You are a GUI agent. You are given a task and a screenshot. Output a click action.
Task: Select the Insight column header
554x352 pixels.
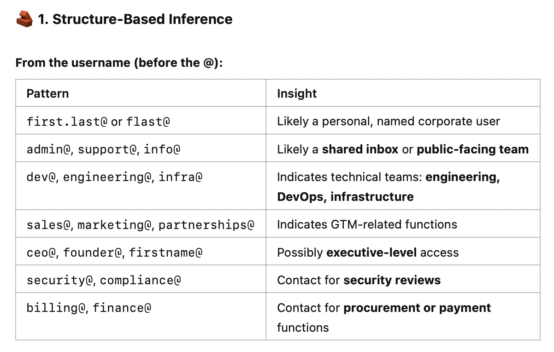[x=297, y=94]
